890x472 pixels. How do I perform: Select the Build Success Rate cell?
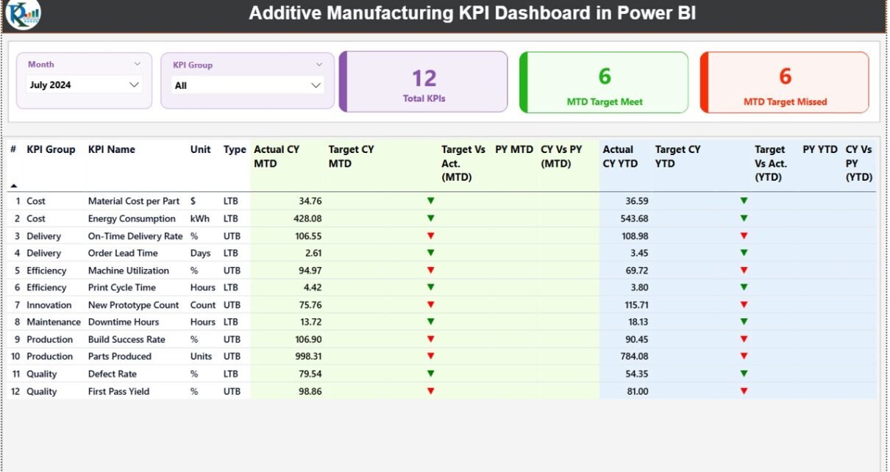click(127, 340)
